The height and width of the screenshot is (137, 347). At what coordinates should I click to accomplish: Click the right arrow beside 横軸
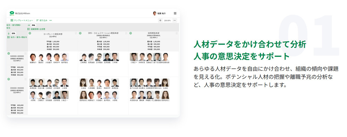coord(29,25)
